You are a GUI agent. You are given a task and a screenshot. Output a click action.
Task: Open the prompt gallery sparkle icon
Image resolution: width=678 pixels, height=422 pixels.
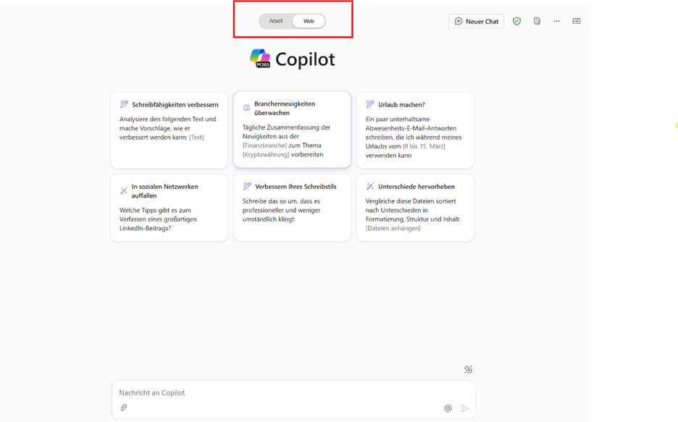coord(468,369)
